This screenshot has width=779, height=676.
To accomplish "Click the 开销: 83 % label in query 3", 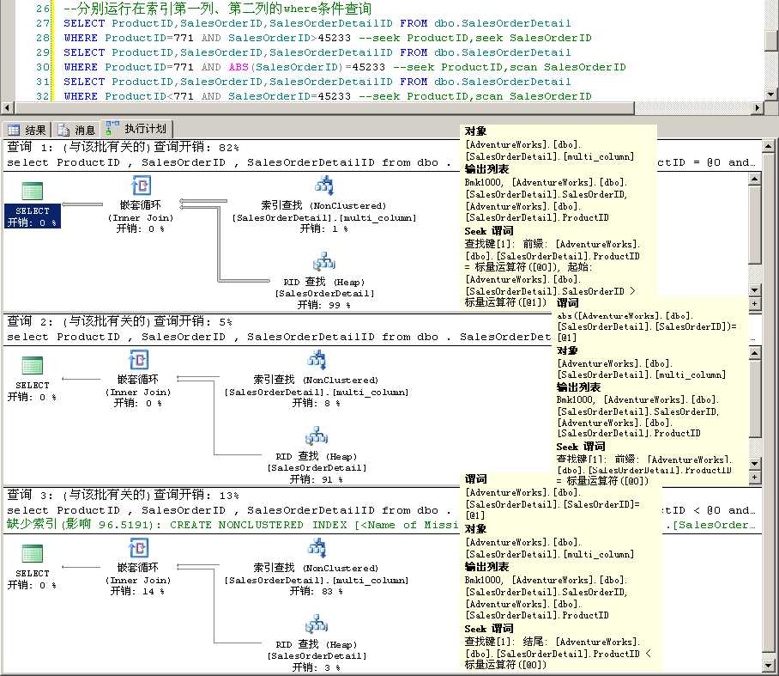I will pos(317,592).
